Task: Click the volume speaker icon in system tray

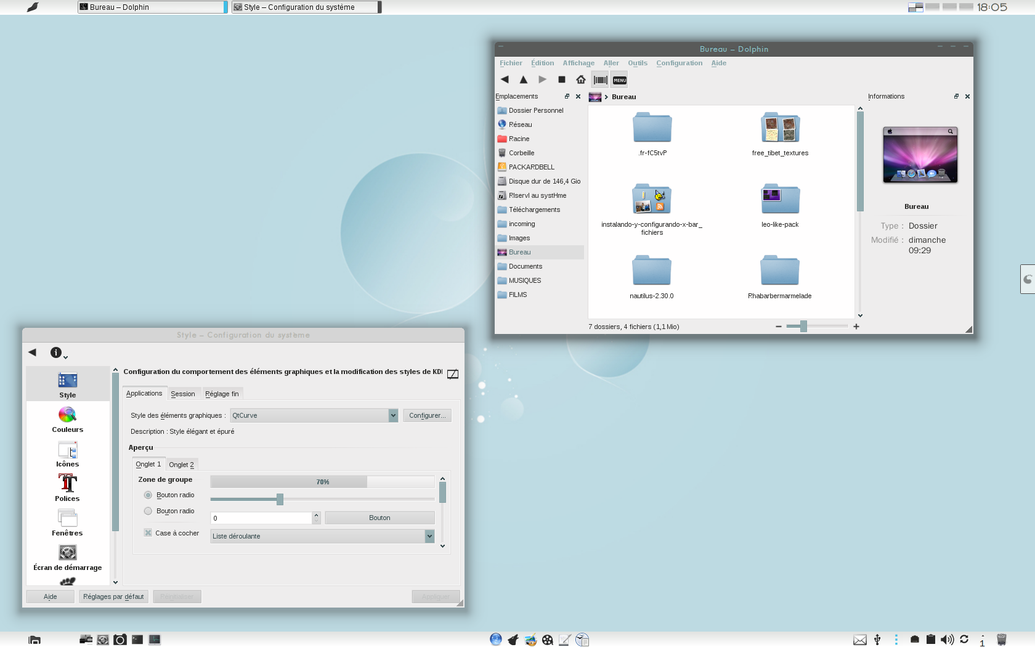Action: (947, 640)
